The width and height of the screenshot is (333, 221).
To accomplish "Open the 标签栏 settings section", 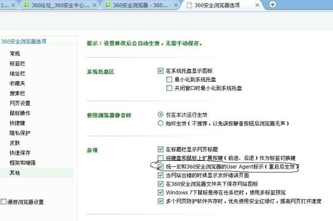I will coord(17,63).
